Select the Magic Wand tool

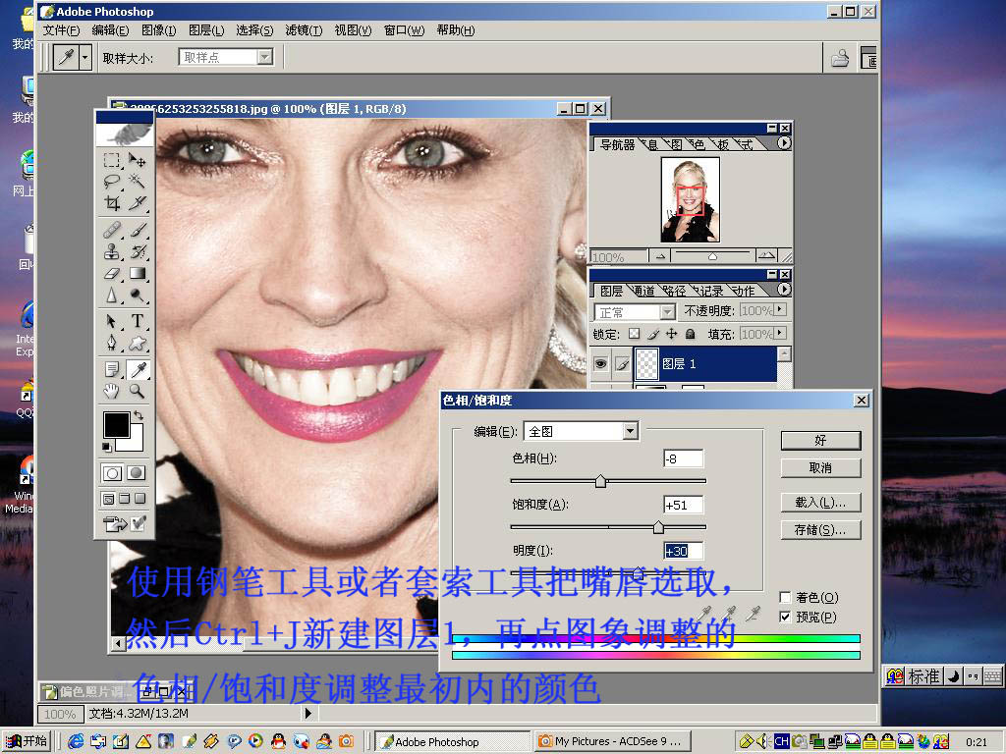pyautogui.click(x=137, y=182)
